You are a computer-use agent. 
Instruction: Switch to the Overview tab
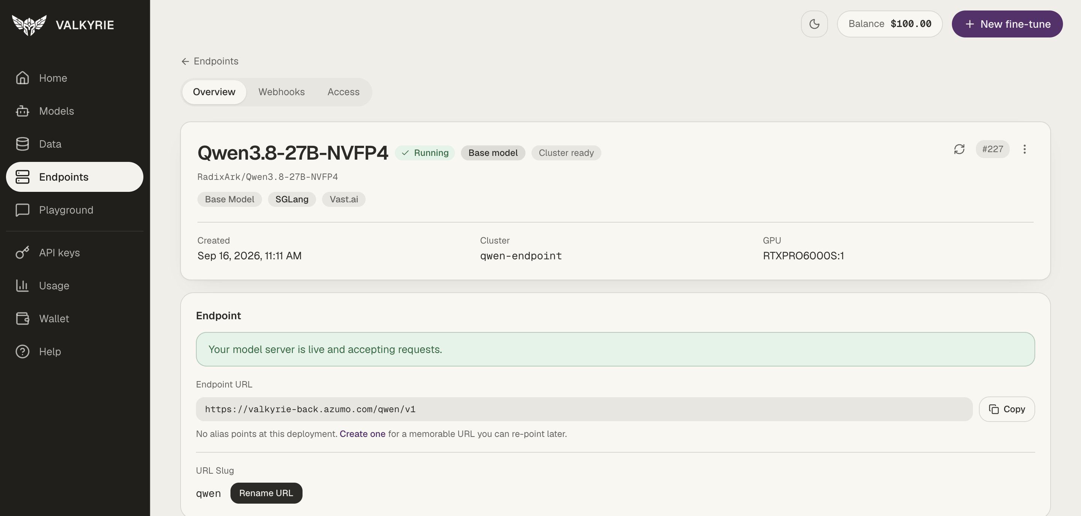(214, 92)
